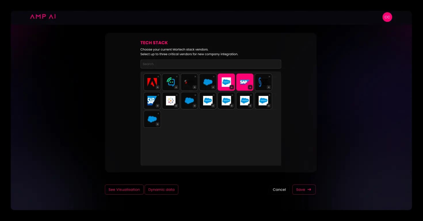423x221 pixels.
Task: Star the Adobe vendor as critical
Action: (x=157, y=87)
